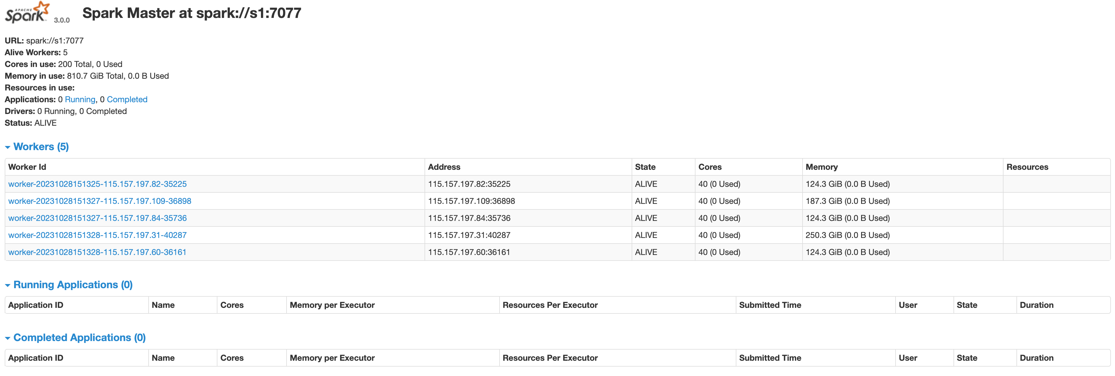Open worker 115.157.197.31-40287 details

tap(97, 235)
